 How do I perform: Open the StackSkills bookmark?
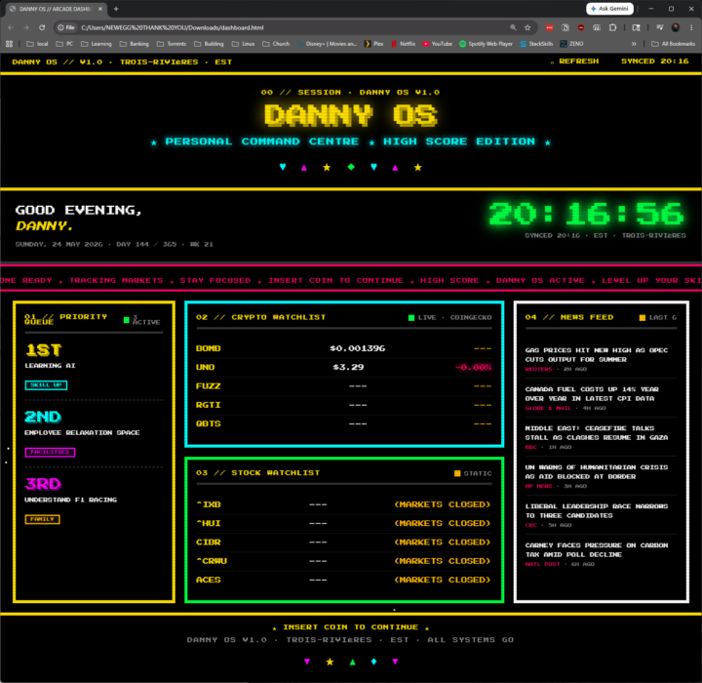[x=536, y=44]
